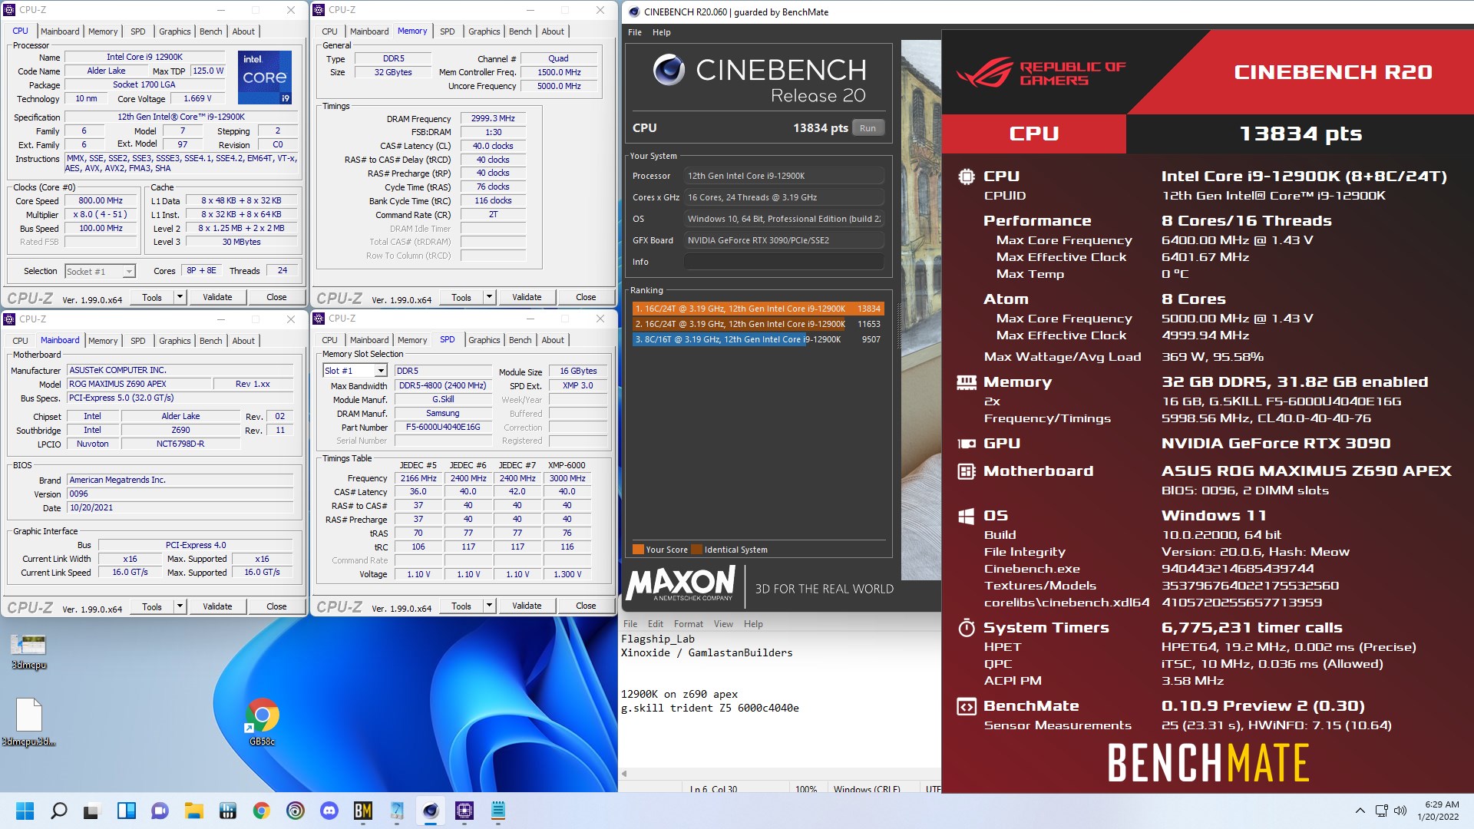The image size is (1474, 829).
Task: Open Tools dropdown arrow in the CPU-tab CPU-Z window
Action: pyautogui.click(x=180, y=297)
